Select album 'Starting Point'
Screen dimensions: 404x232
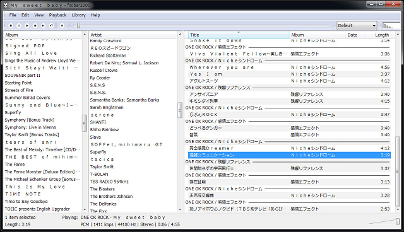click(x=18, y=83)
